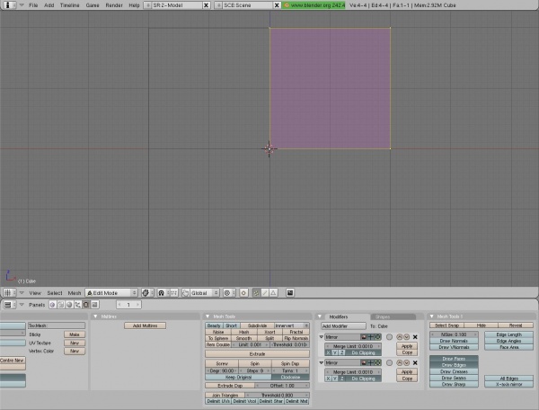Enable Edge Length display
The height and width of the screenshot is (410, 539).
[x=509, y=334]
